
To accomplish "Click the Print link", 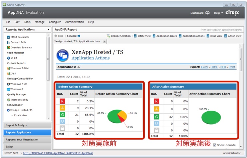I will (232, 67).
